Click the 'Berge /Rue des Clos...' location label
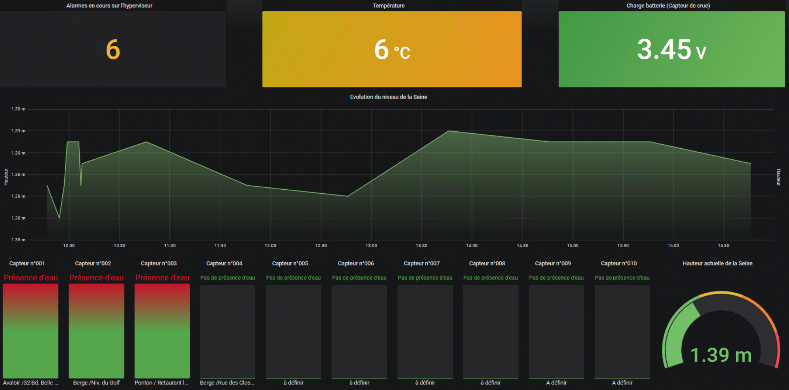Image resolution: width=789 pixels, height=390 pixels. coord(227,383)
